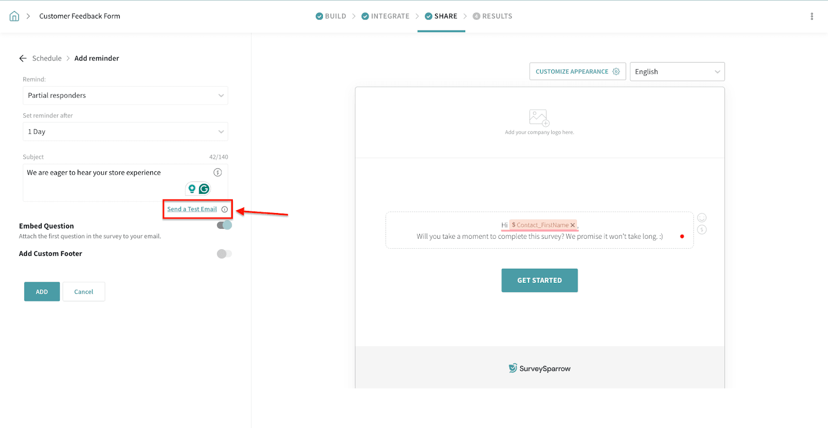Open the English language dropdown
This screenshot has width=828, height=428.
coord(676,72)
